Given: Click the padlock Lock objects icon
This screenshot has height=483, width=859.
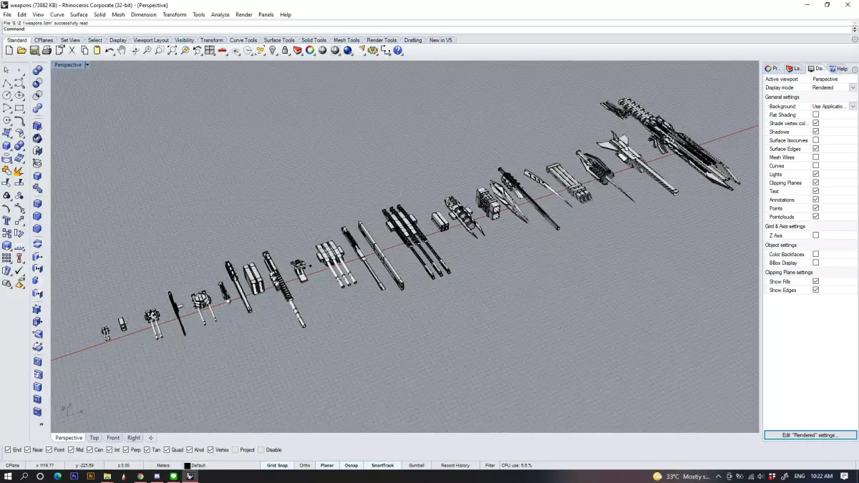Looking at the screenshot, I should coord(285,51).
